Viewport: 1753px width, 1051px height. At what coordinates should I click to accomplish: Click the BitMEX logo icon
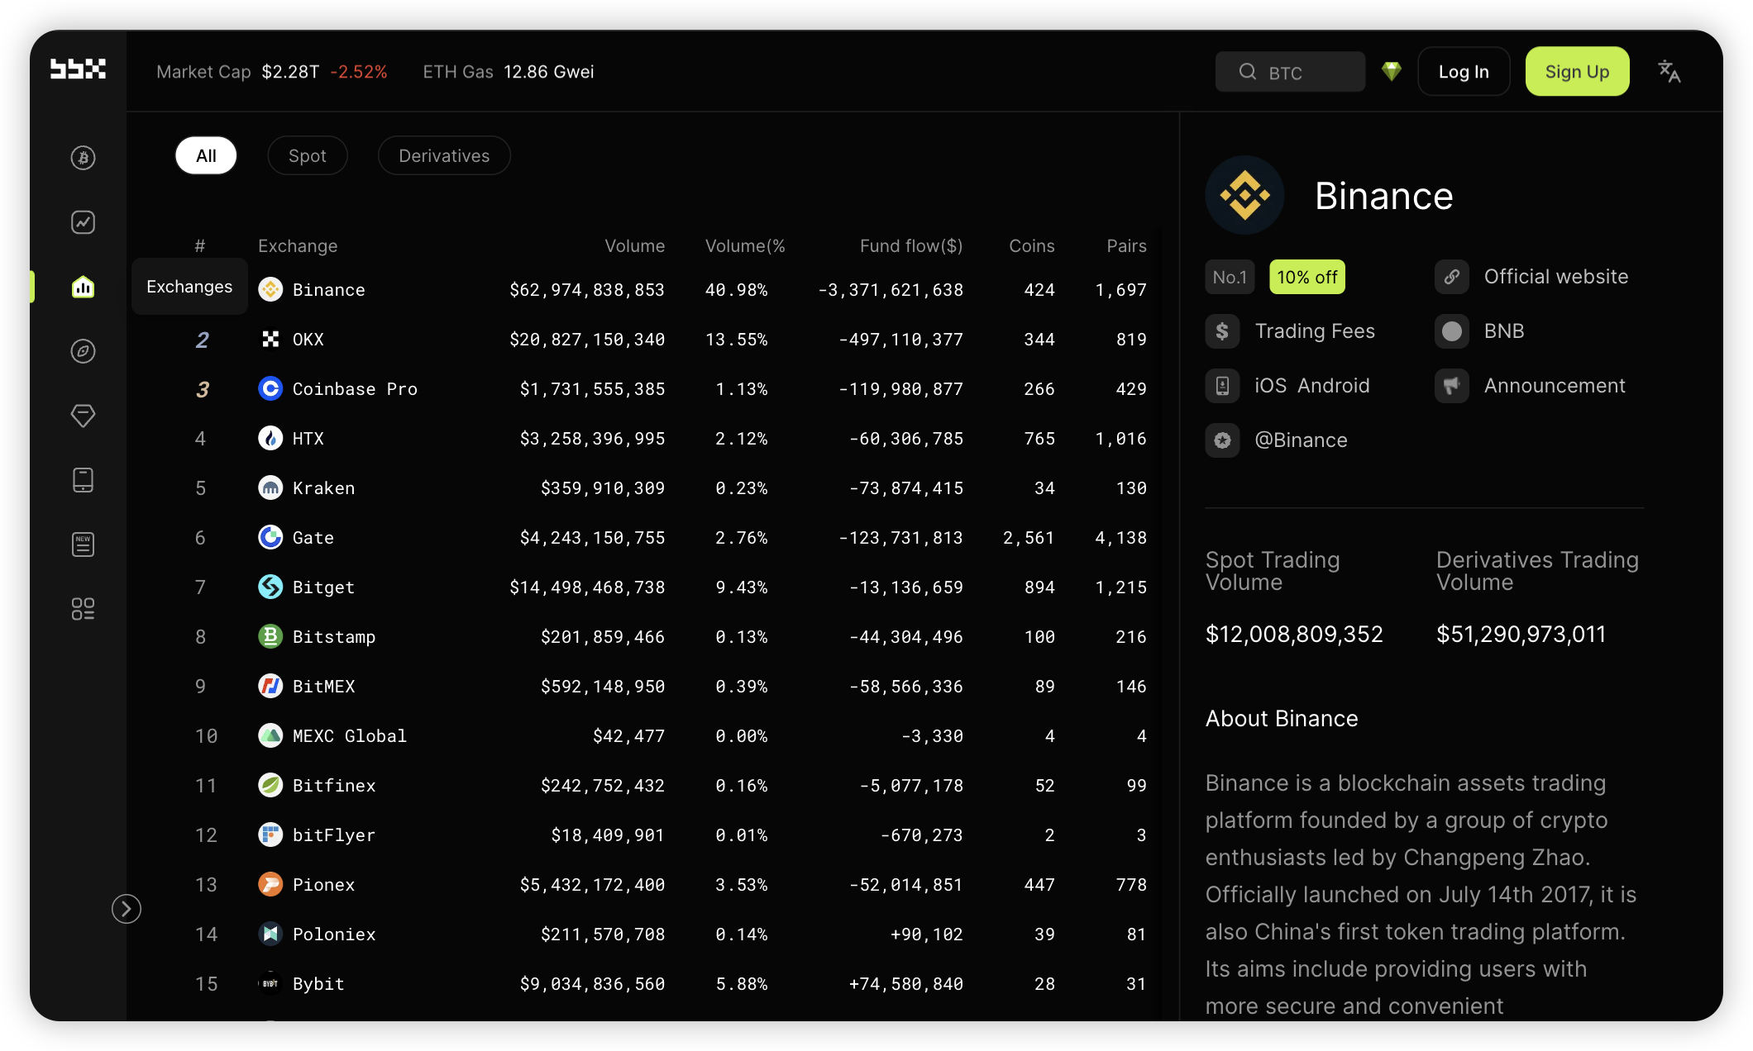click(x=270, y=687)
